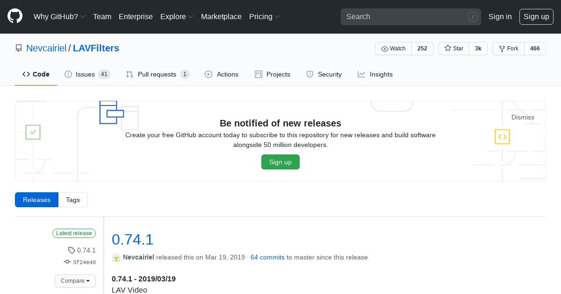Click 'Be notified of new releases' heading

[x=280, y=123]
